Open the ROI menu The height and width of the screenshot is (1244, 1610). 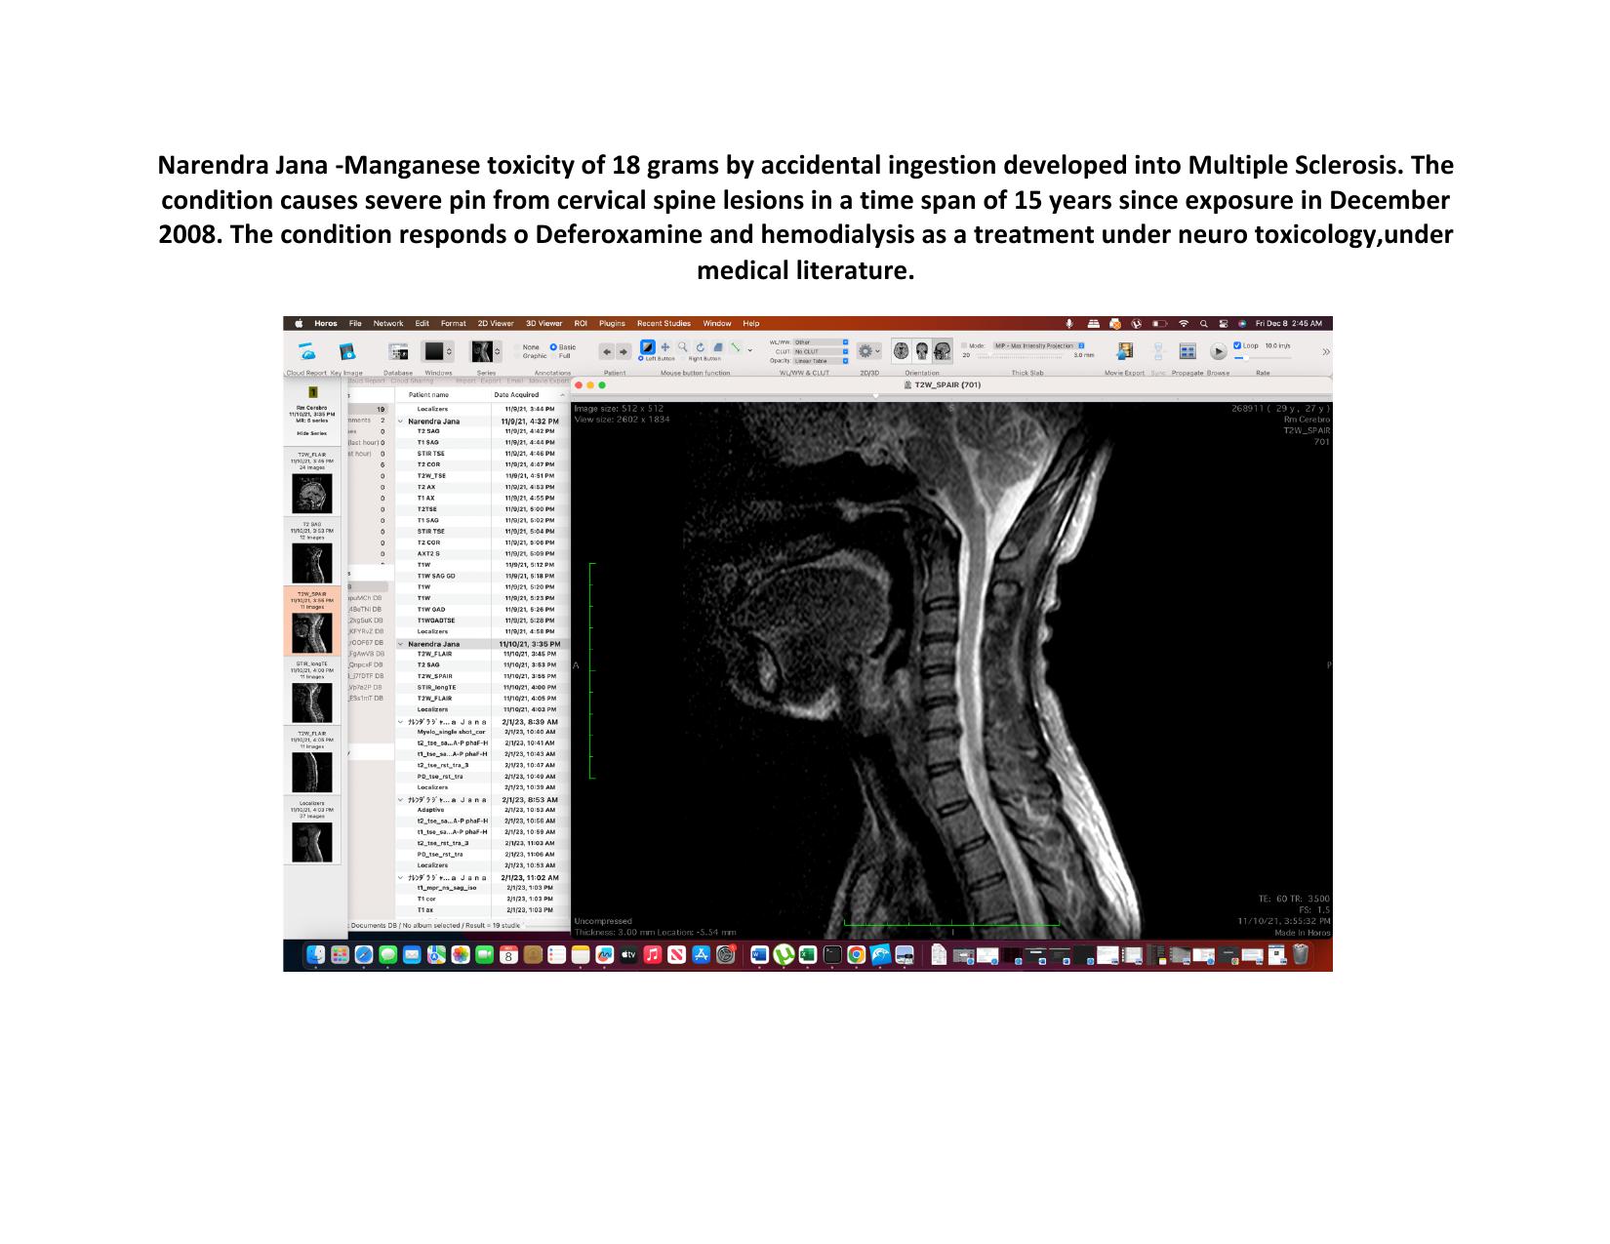581,323
